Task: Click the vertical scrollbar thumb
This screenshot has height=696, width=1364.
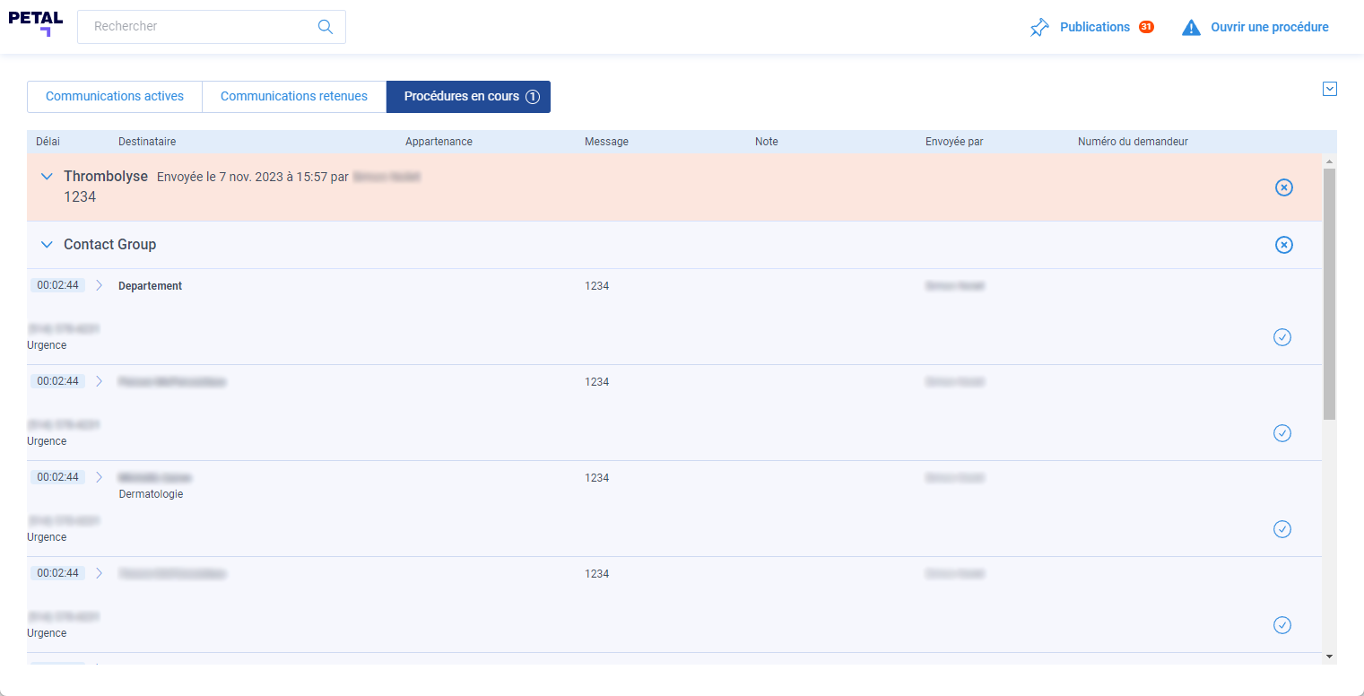Action: [x=1329, y=294]
